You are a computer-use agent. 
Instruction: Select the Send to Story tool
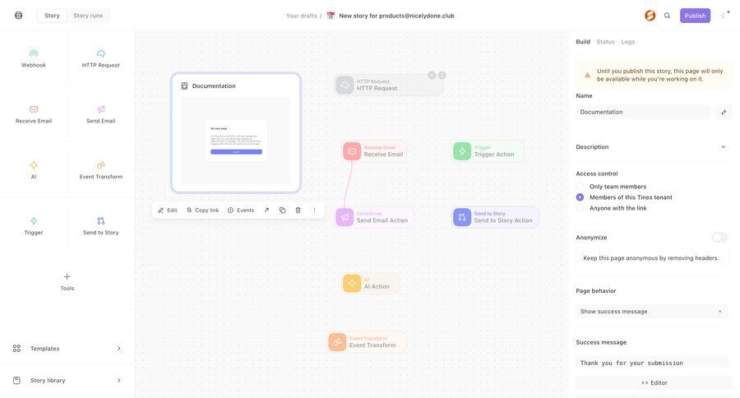[x=100, y=225]
